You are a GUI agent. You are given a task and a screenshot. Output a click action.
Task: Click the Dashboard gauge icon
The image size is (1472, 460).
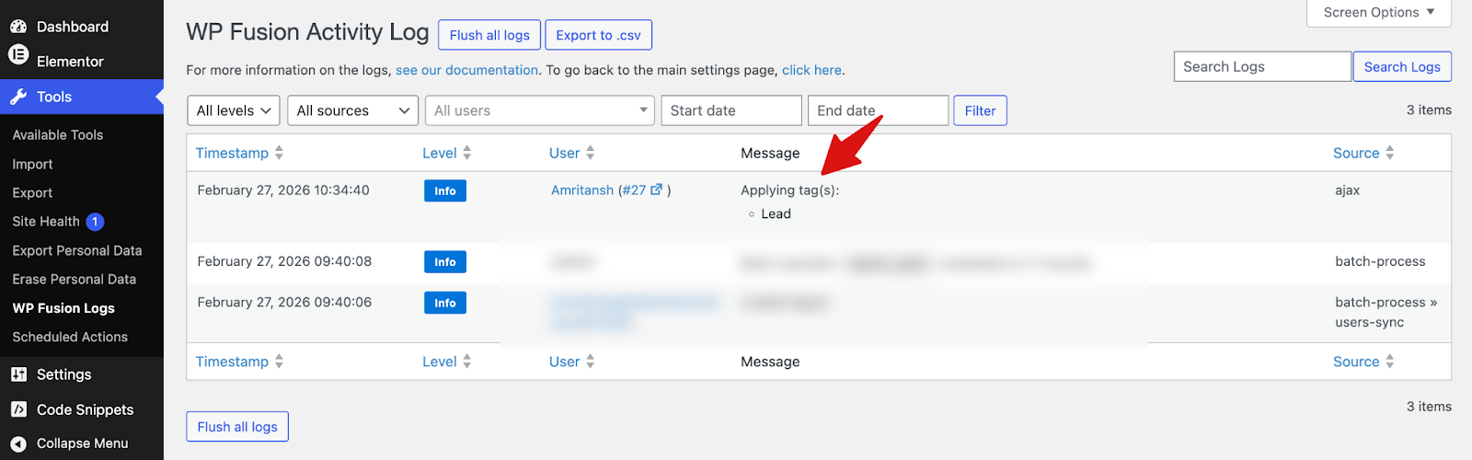(18, 27)
